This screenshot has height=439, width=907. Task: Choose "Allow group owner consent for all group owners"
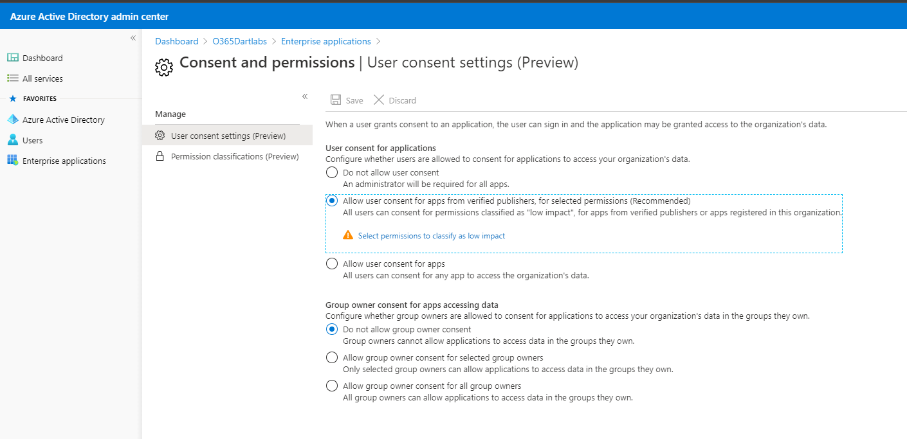332,386
